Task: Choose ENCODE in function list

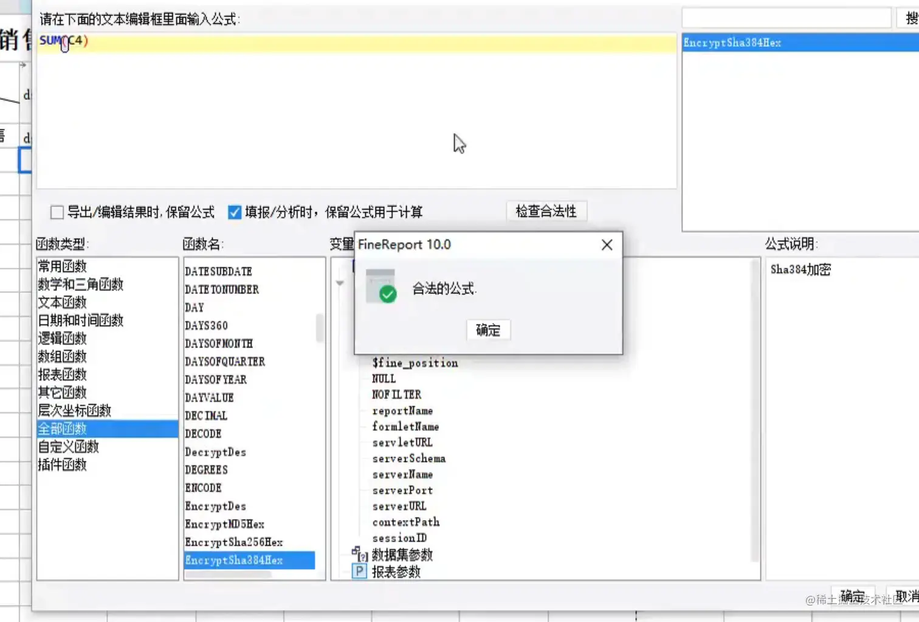Action: [249, 488]
